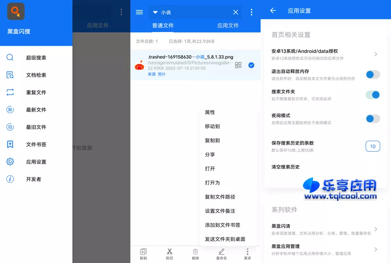
Task: Select the .trashed 小说 PNG file thumbnail
Action: (x=140, y=65)
